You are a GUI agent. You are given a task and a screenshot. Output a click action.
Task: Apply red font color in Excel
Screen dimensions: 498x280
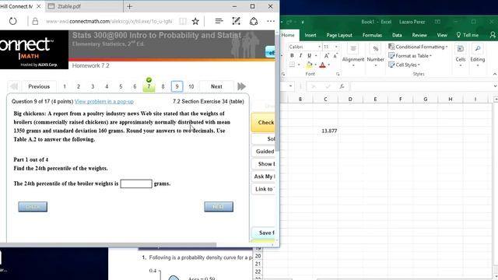tap(322, 65)
